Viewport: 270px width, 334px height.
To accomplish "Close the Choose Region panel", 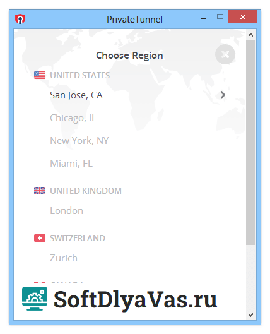I will (x=225, y=54).
